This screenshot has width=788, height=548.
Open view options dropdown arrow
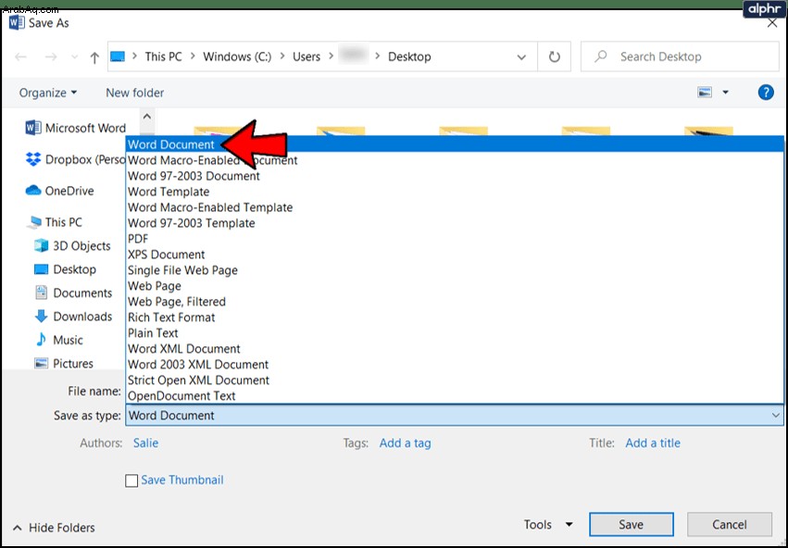[x=725, y=93]
